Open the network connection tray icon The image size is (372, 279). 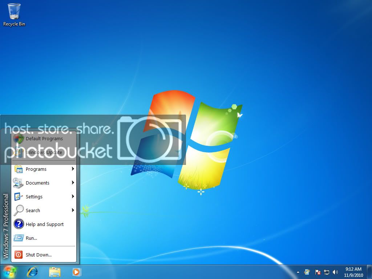[327, 272]
